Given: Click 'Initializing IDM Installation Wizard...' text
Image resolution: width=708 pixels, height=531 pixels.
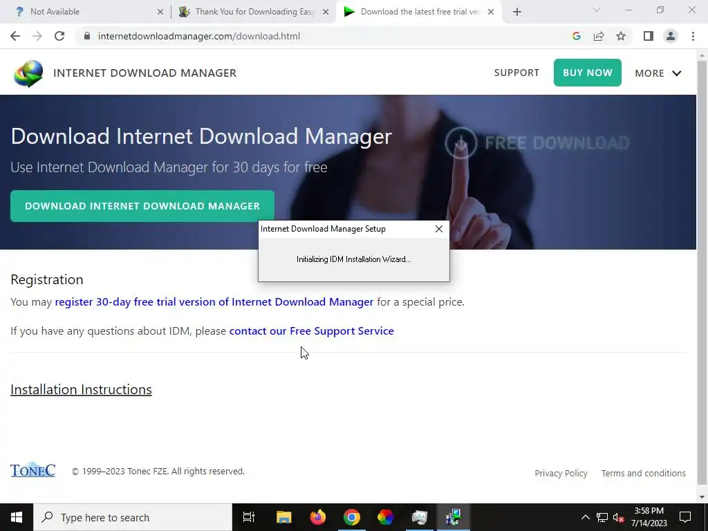Looking at the screenshot, I should pos(353,259).
